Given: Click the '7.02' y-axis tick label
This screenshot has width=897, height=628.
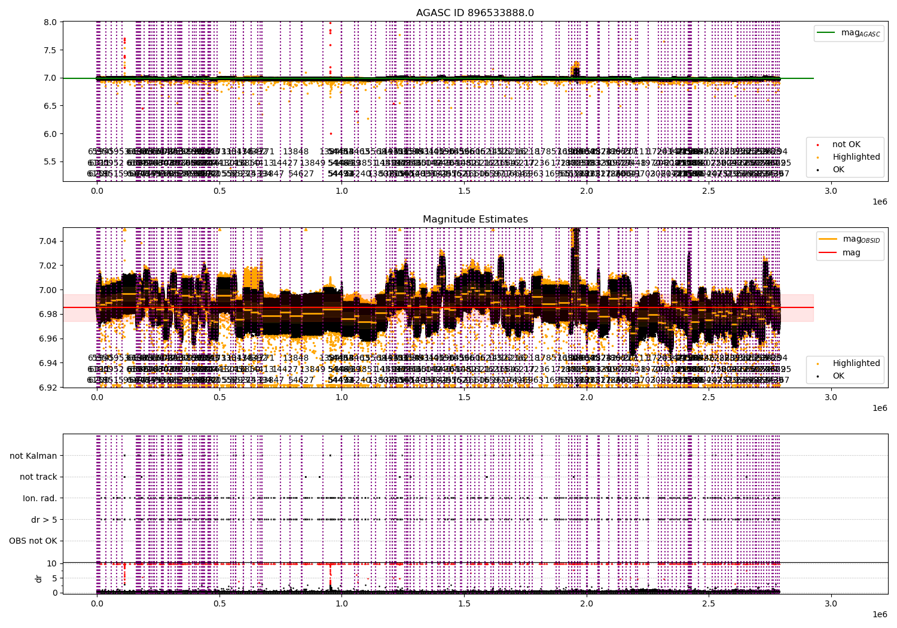Looking at the screenshot, I should click(48, 266).
